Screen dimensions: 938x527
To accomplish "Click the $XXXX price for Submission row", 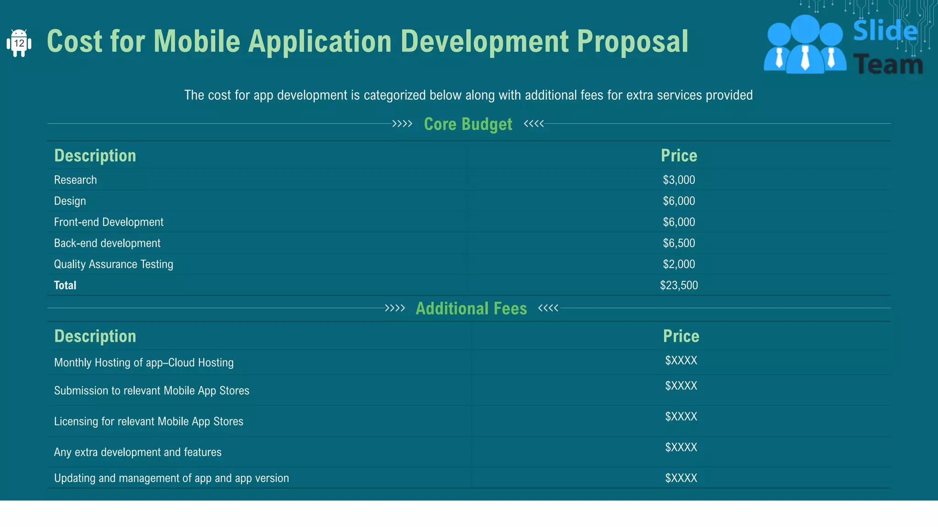I will (681, 386).
